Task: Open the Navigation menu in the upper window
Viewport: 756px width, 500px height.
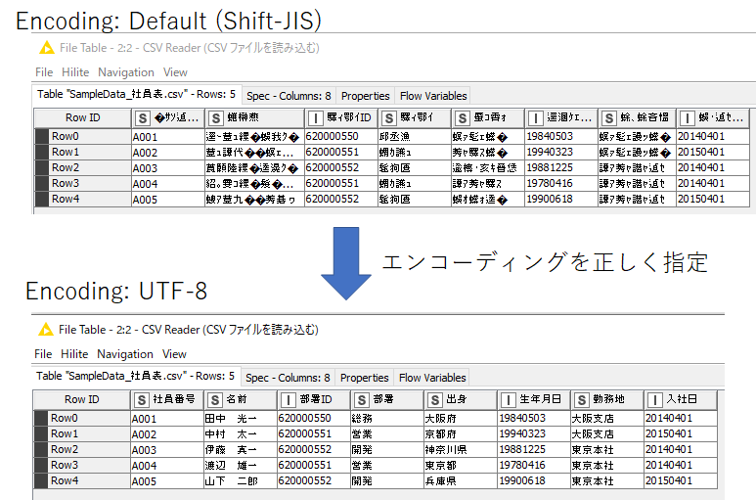Action: pyautogui.click(x=126, y=72)
